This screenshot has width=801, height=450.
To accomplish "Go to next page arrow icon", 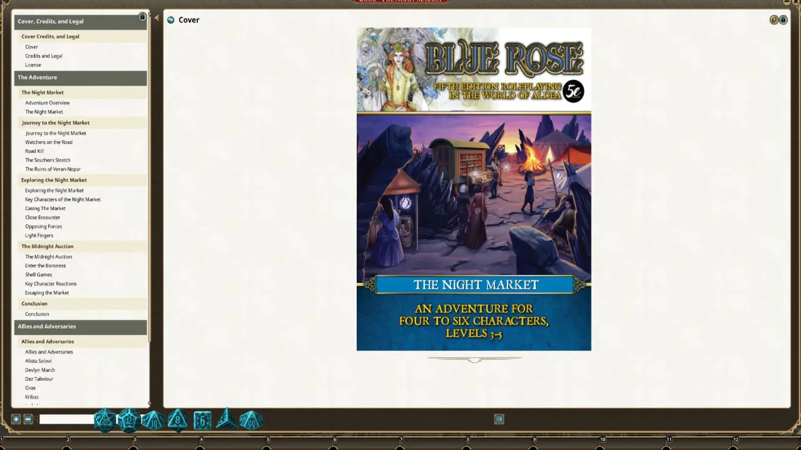I will click(x=499, y=419).
